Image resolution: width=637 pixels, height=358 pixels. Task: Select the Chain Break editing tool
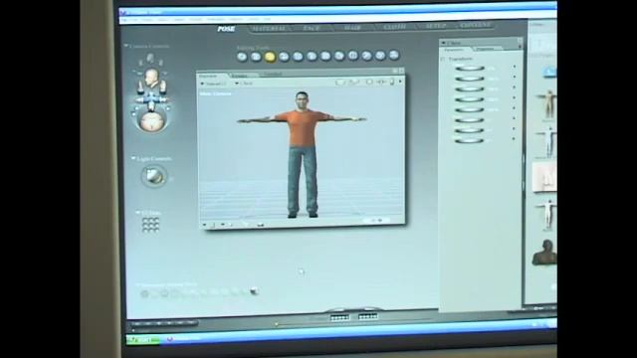tap(325, 57)
